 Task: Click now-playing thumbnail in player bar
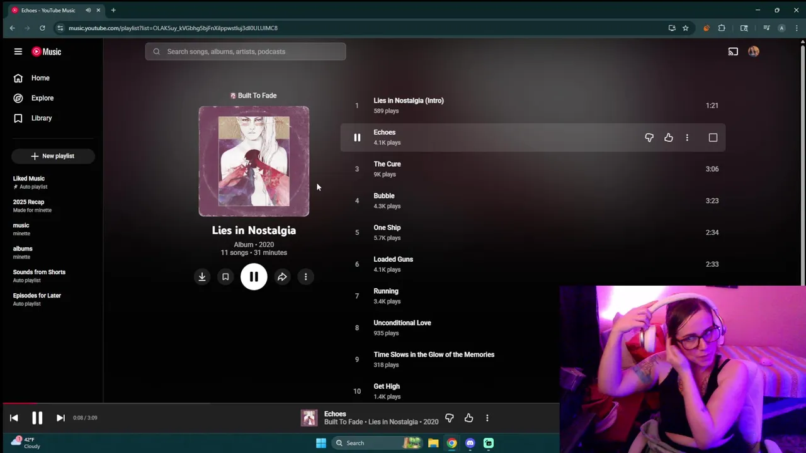pos(309,418)
